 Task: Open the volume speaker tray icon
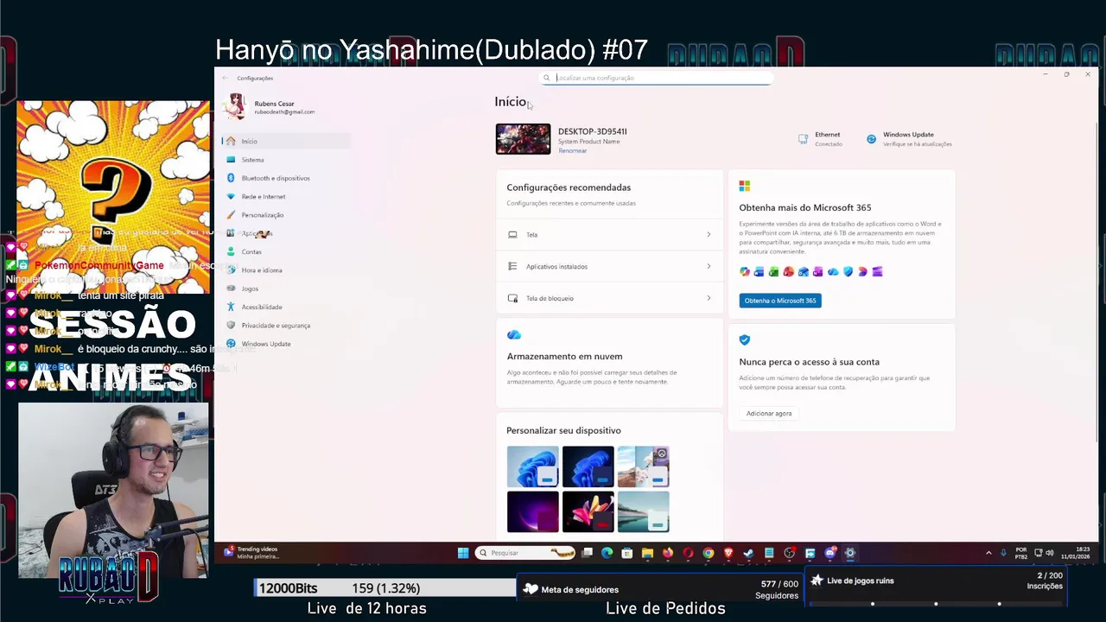1050,553
